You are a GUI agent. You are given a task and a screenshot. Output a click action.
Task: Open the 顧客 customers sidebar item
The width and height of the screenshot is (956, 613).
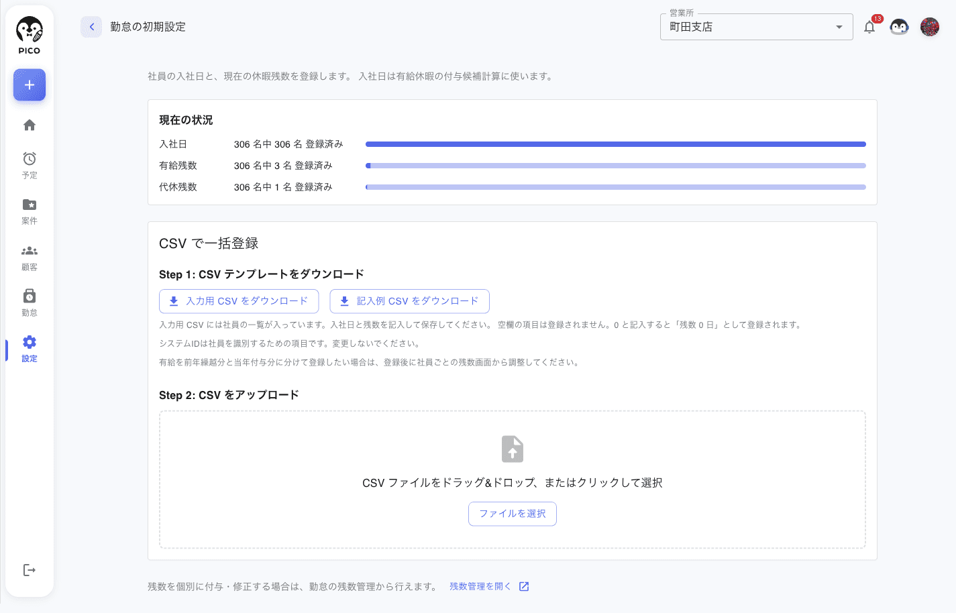[30, 258]
